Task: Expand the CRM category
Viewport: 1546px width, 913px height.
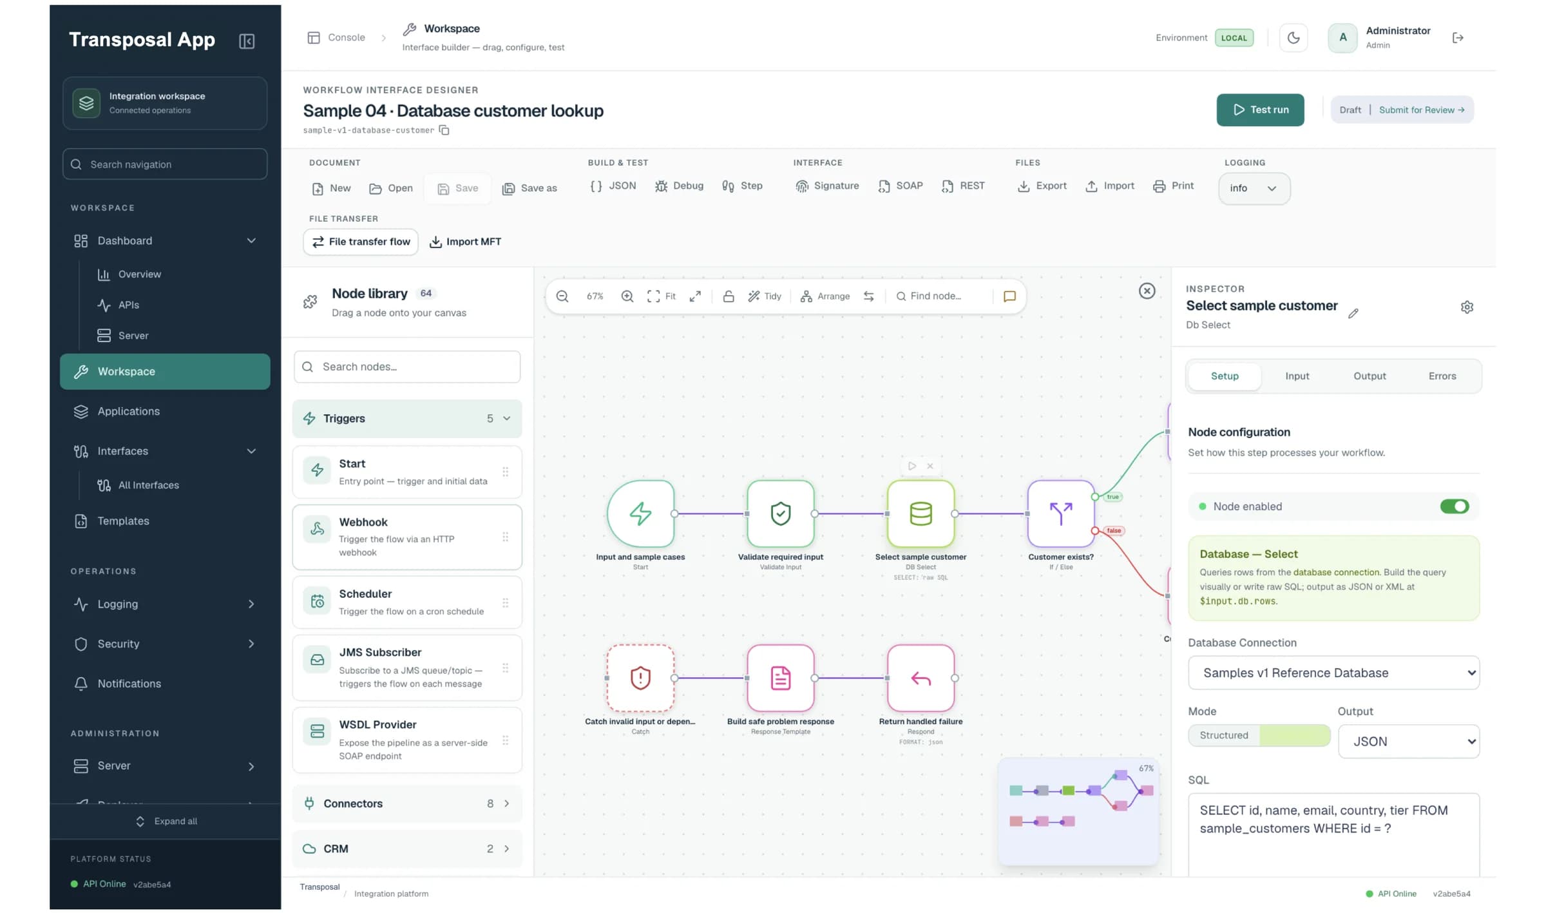Action: (x=407, y=849)
